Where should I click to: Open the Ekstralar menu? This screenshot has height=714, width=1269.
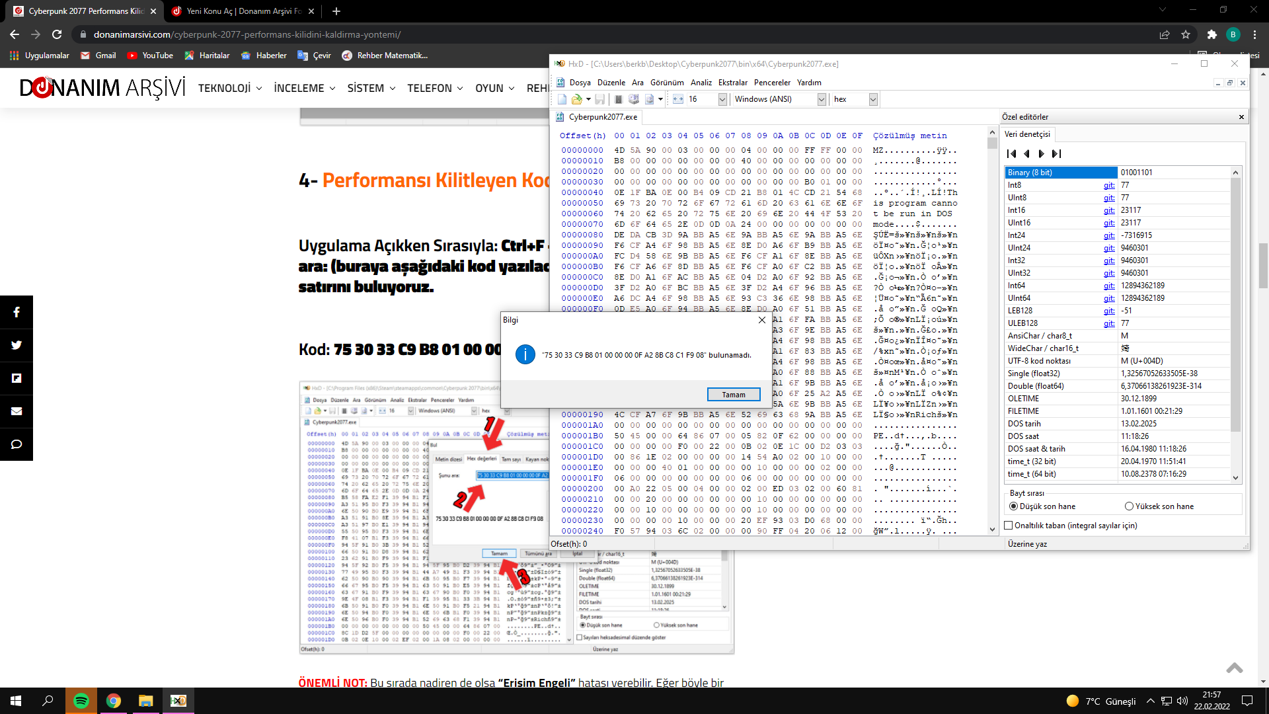(x=732, y=83)
